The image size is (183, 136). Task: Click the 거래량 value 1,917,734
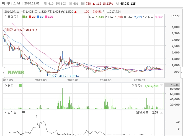(x=151, y=86)
